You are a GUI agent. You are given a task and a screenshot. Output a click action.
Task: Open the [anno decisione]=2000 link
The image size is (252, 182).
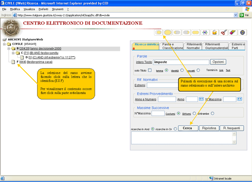coord(46,48)
